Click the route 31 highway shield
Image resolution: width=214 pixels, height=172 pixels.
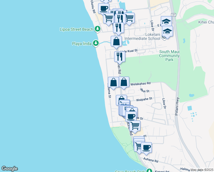[174, 15]
